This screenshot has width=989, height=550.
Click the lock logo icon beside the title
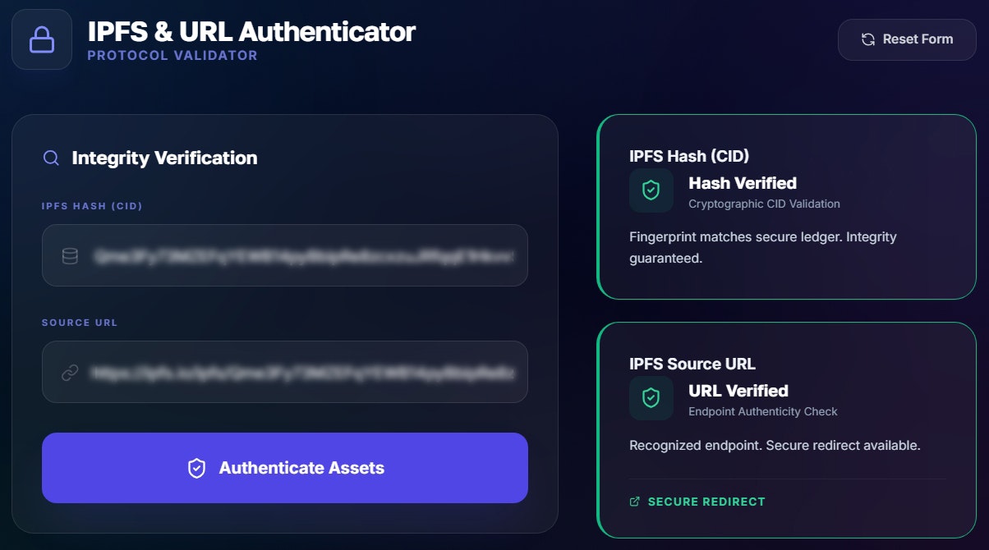42,39
